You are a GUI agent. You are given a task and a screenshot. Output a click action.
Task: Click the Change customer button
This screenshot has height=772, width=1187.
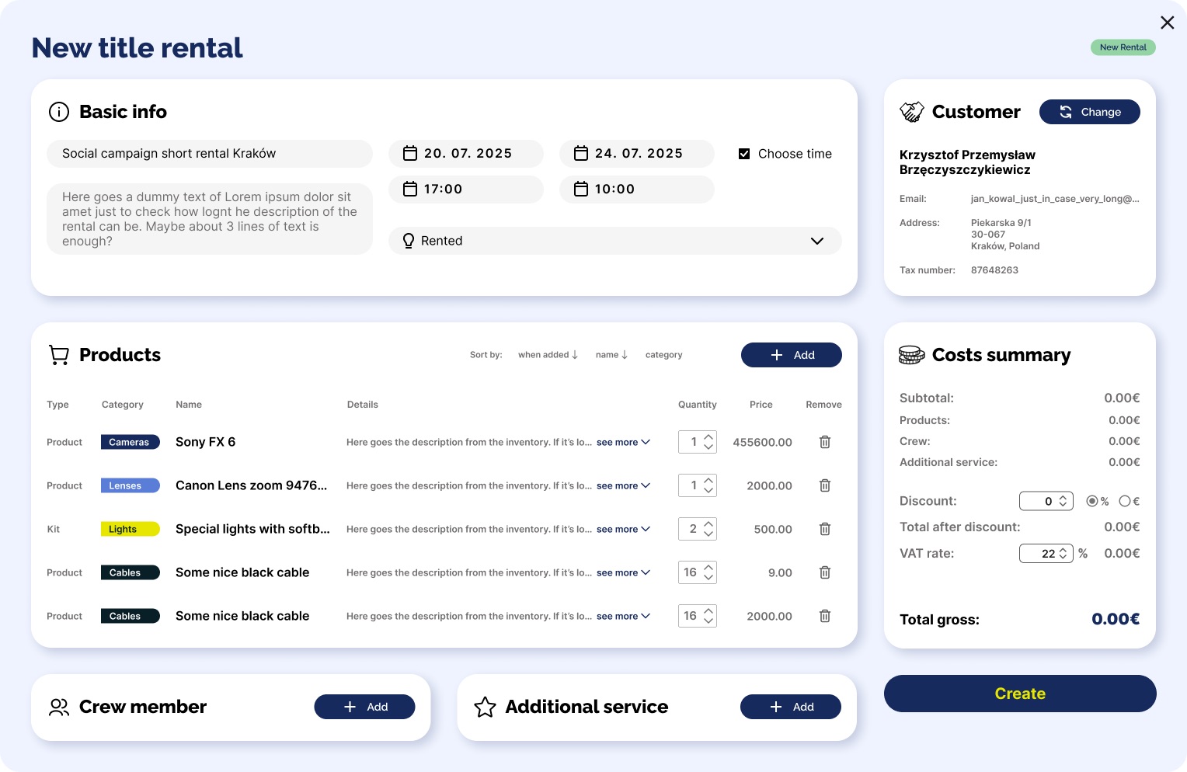click(1090, 112)
